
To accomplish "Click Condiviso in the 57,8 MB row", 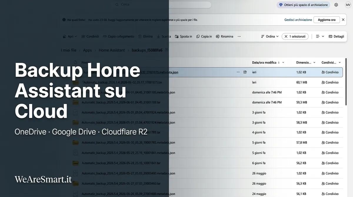I will coord(330,142).
